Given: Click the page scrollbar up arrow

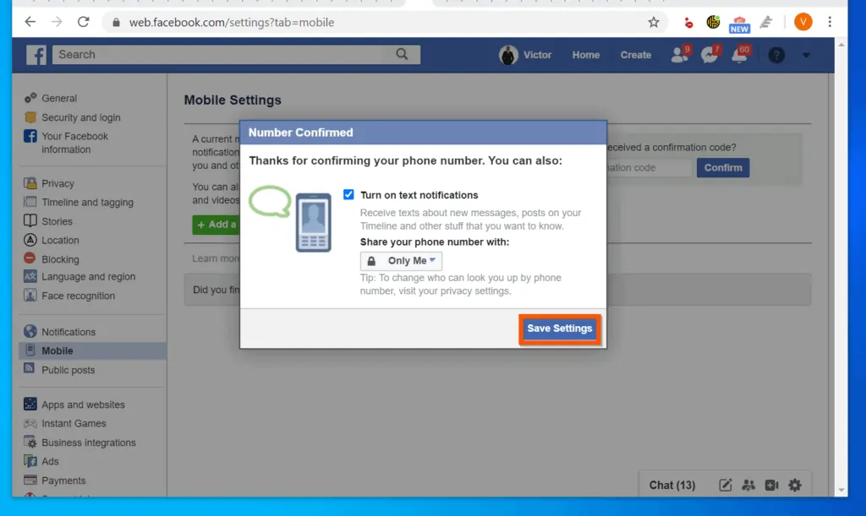Looking at the screenshot, I should pyautogui.click(x=841, y=44).
